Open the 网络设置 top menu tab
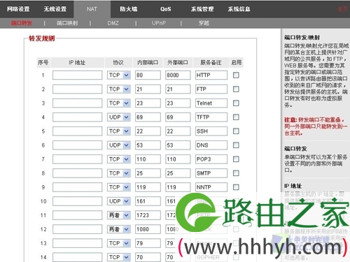 [18, 9]
